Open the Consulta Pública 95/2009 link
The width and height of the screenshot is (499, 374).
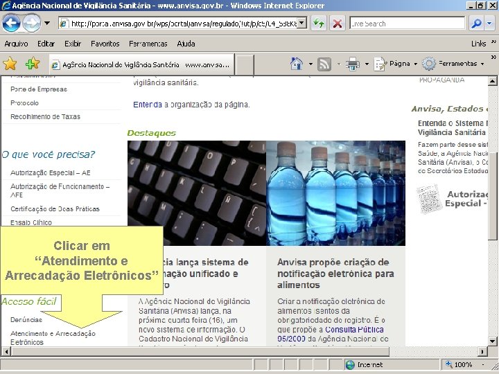coord(331,334)
